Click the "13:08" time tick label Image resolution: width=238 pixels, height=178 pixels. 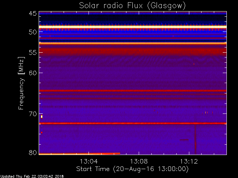point(139,161)
